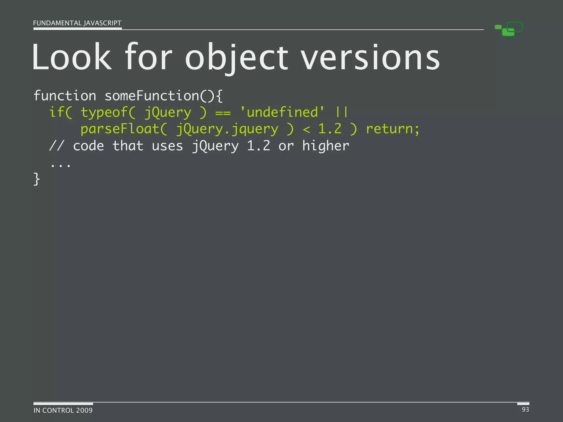Click the '//' comment marker
The image size is (563, 422).
click(57, 146)
